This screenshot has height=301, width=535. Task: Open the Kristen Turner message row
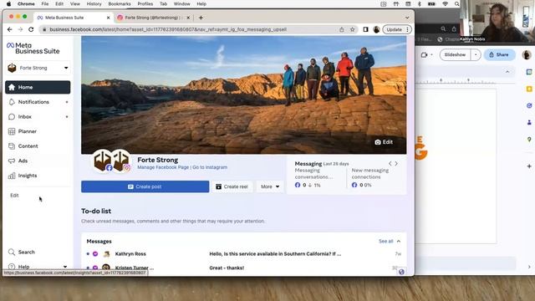pos(243,268)
